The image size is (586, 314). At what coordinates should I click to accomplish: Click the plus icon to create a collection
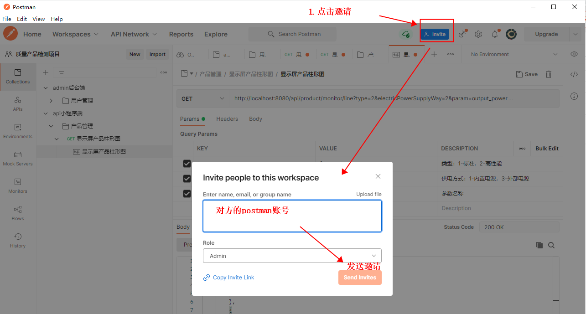tap(46, 72)
